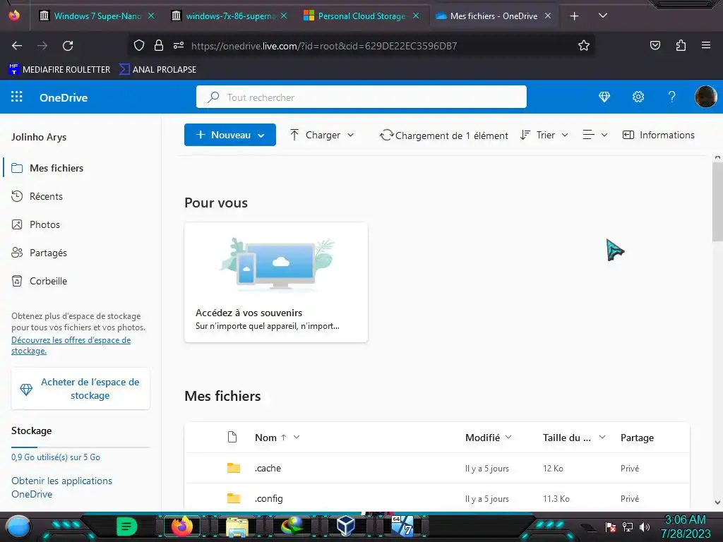723x542 pixels.
Task: Open OneDrive settings gear
Action: [638, 97]
